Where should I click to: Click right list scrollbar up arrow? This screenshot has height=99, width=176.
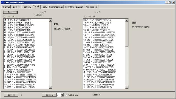pos(127,20)
